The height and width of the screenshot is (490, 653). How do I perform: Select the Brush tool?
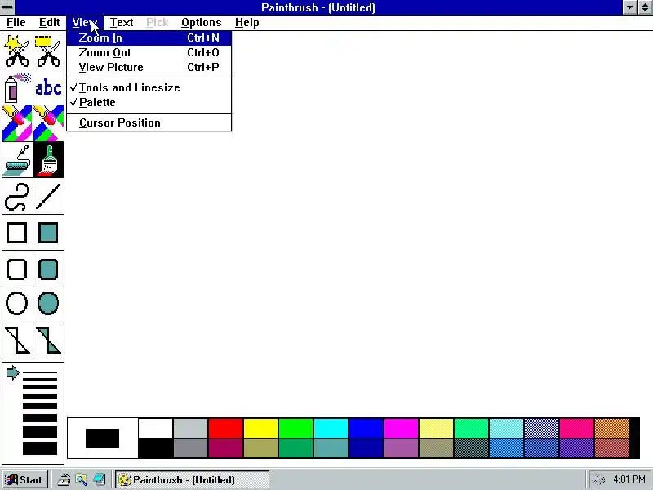[49, 160]
